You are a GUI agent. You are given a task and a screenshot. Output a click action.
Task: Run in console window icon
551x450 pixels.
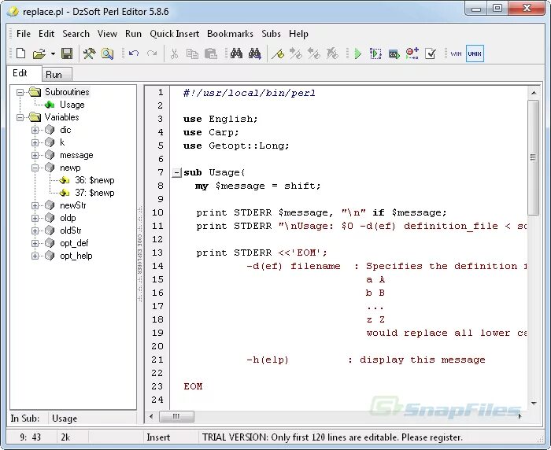[394, 53]
